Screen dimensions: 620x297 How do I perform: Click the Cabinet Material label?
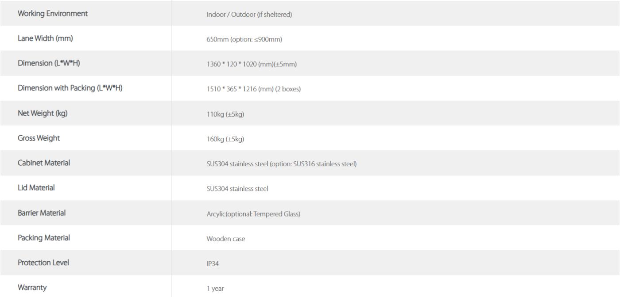(44, 163)
